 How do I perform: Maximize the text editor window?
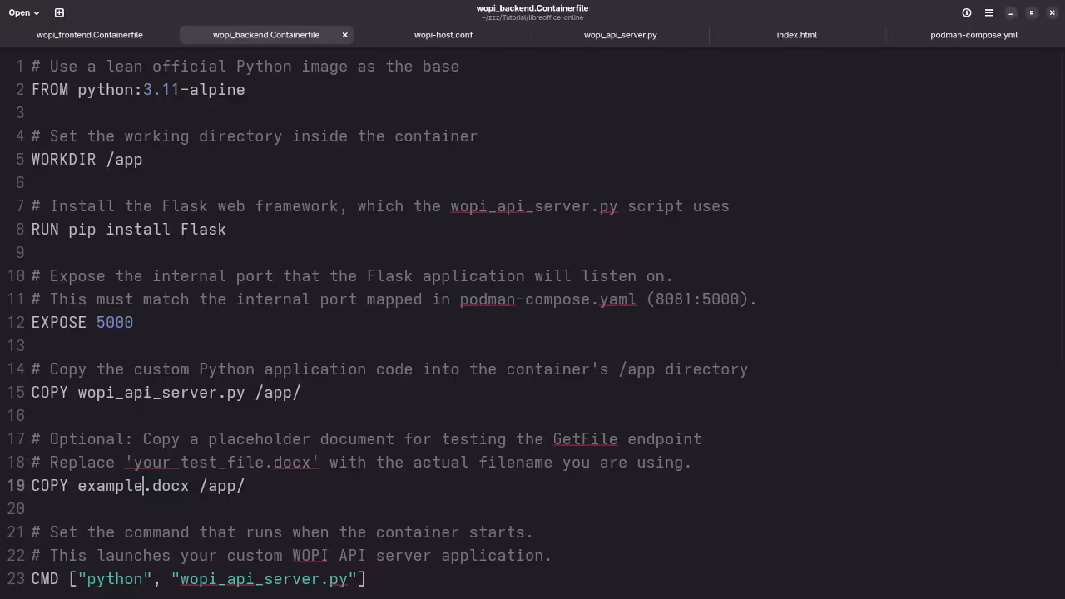coord(1032,12)
